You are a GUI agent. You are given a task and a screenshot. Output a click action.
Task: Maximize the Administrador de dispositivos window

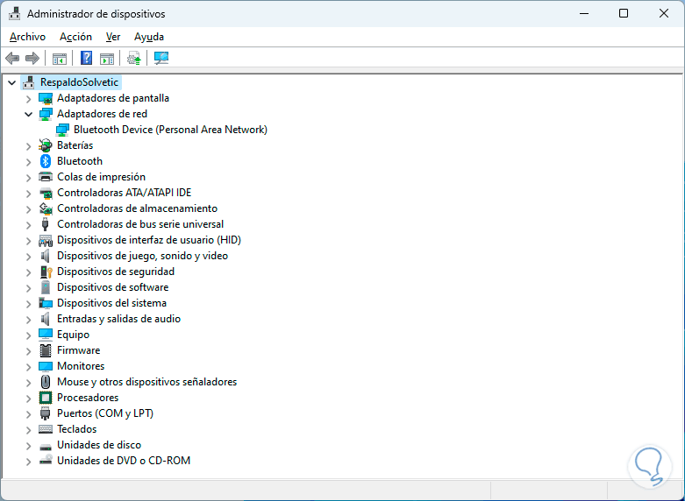624,13
